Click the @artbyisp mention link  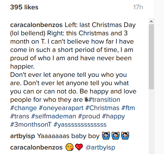point(100,147)
